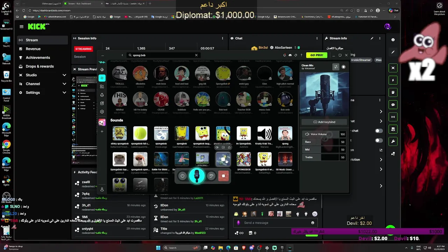Image resolution: width=448 pixels, height=252 pixels.
Task: Toggle the large cyan microphone mute button
Action: pyautogui.click(x=197, y=176)
